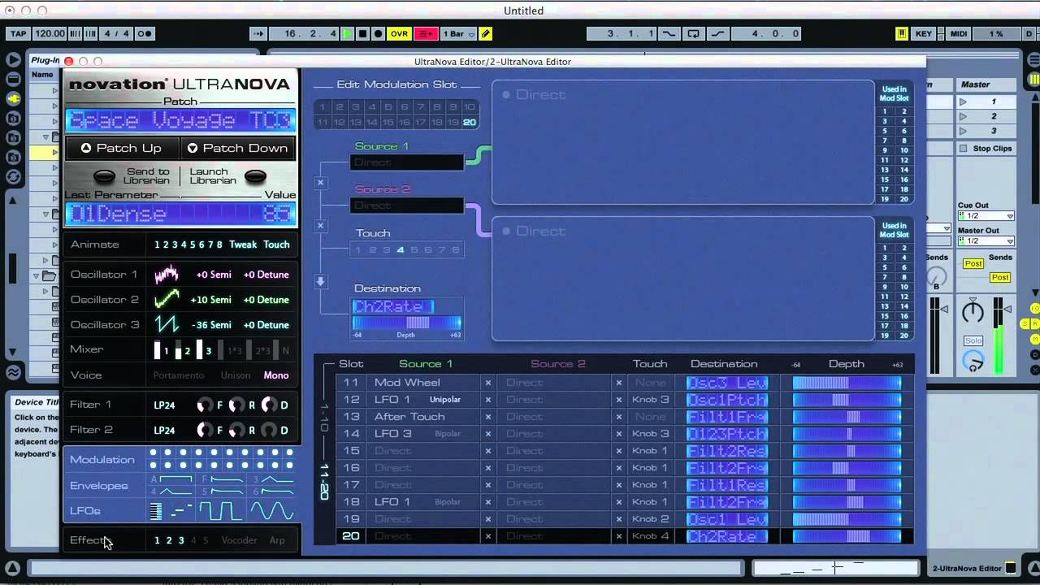The width and height of the screenshot is (1040, 585).
Task: Open slot 11 Mod Wheel source dropdown
Action: (422, 383)
